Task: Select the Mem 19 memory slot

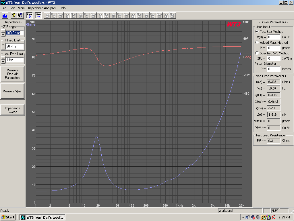Action: point(166,16)
